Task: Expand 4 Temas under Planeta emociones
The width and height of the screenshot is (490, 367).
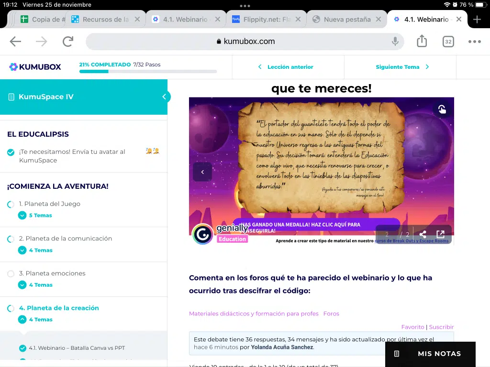Action: tap(35, 285)
